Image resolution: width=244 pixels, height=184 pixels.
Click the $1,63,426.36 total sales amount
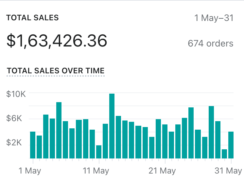click(x=57, y=41)
